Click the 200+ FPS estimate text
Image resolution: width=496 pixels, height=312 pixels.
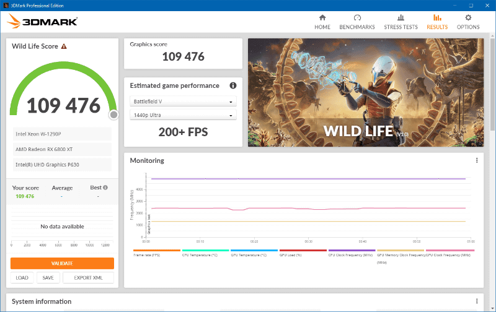(x=183, y=132)
